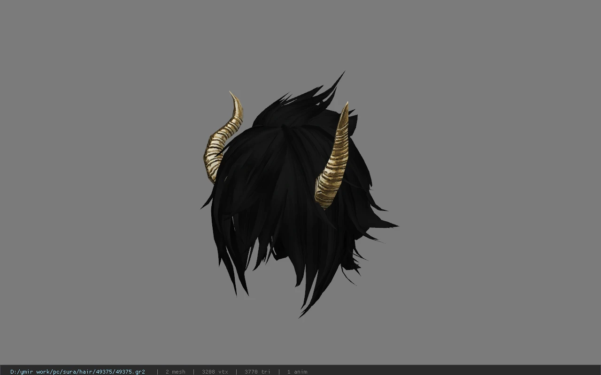This screenshot has height=375, width=601.
Task: Select the '3208 vtx' vertex count
Action: (215, 372)
